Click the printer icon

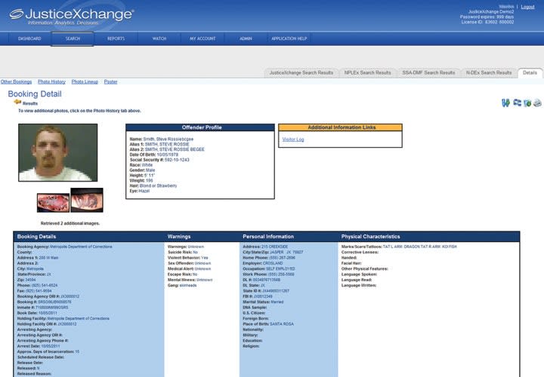(x=537, y=103)
